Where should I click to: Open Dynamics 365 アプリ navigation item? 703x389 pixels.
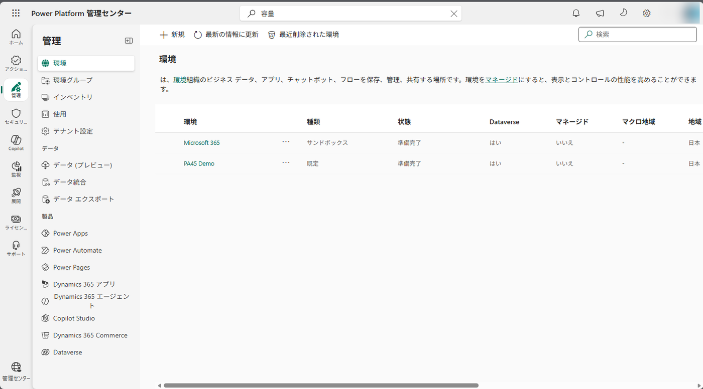[x=86, y=284]
